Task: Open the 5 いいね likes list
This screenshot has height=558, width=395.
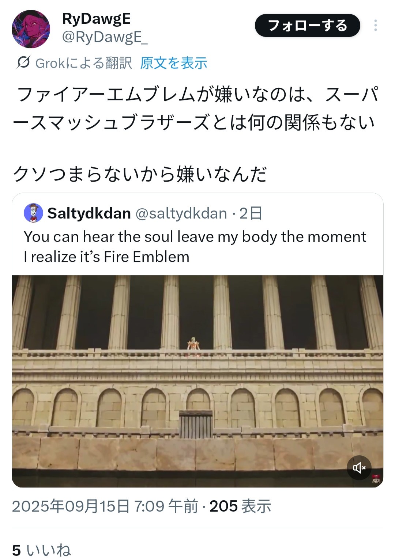Action: 41,550
